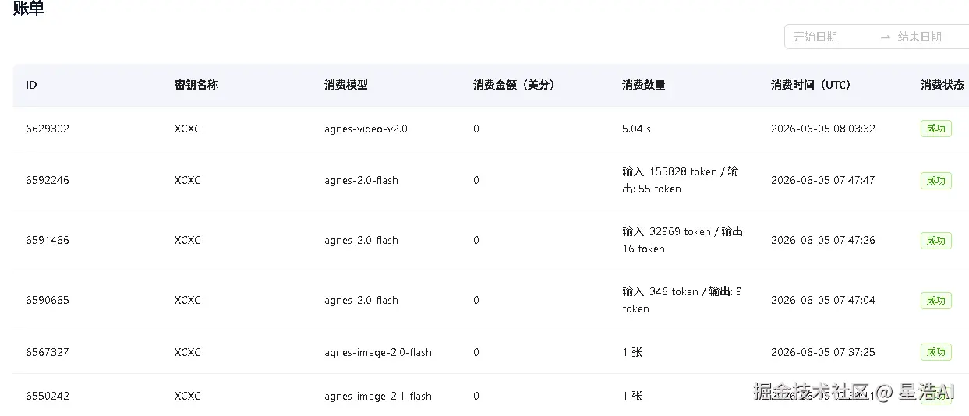Click XCXC key name in row 6591466
The width and height of the screenshot is (969, 416).
click(x=188, y=240)
